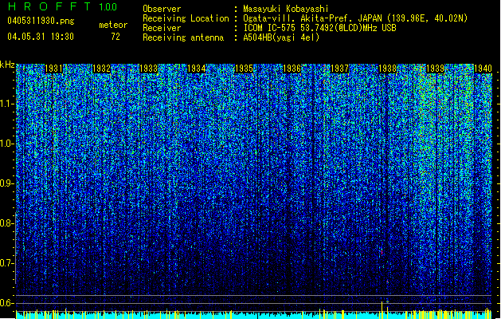Click the 1938 time marker

387,69
